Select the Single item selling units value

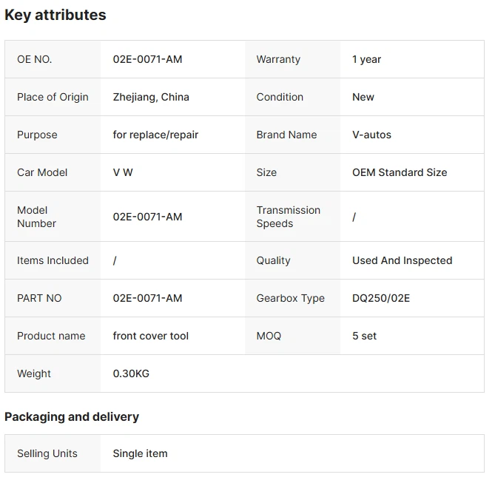140,453
